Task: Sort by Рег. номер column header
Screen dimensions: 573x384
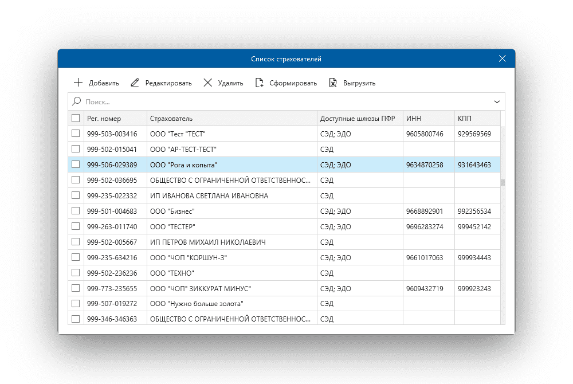Action: [x=116, y=119]
